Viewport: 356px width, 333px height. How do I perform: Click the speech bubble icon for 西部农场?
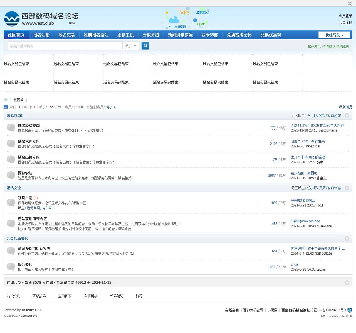click(11, 175)
